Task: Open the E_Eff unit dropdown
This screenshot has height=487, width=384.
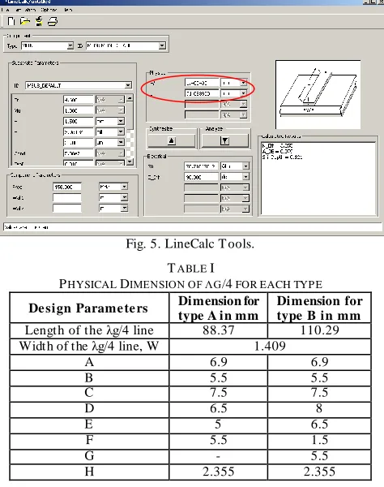Action: 245,177
